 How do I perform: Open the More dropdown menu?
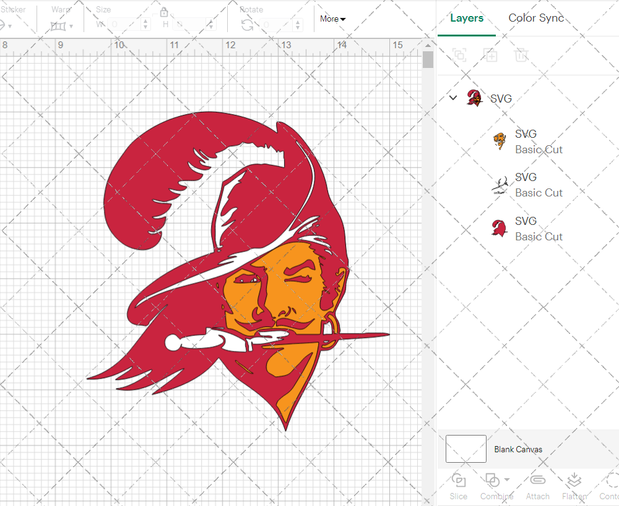pyautogui.click(x=333, y=19)
